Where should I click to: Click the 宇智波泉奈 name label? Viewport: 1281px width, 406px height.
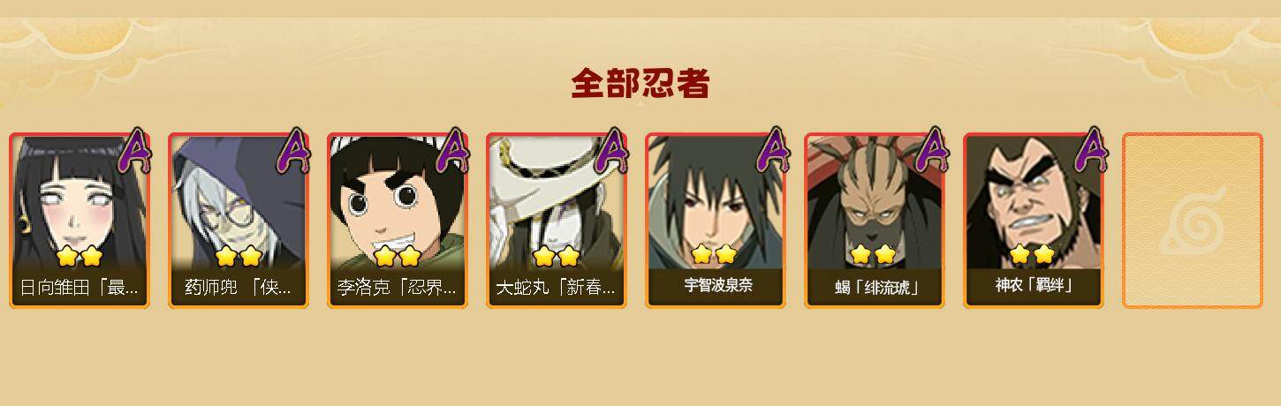(x=718, y=286)
